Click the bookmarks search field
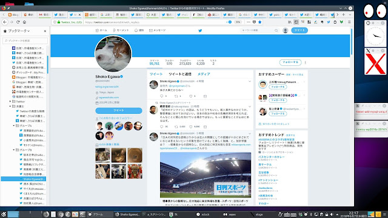 (25, 41)
